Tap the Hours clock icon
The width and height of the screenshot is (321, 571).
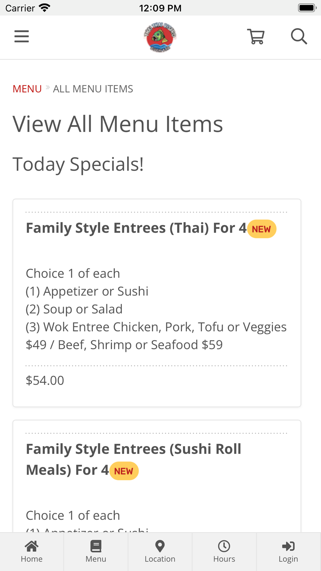[224, 546]
